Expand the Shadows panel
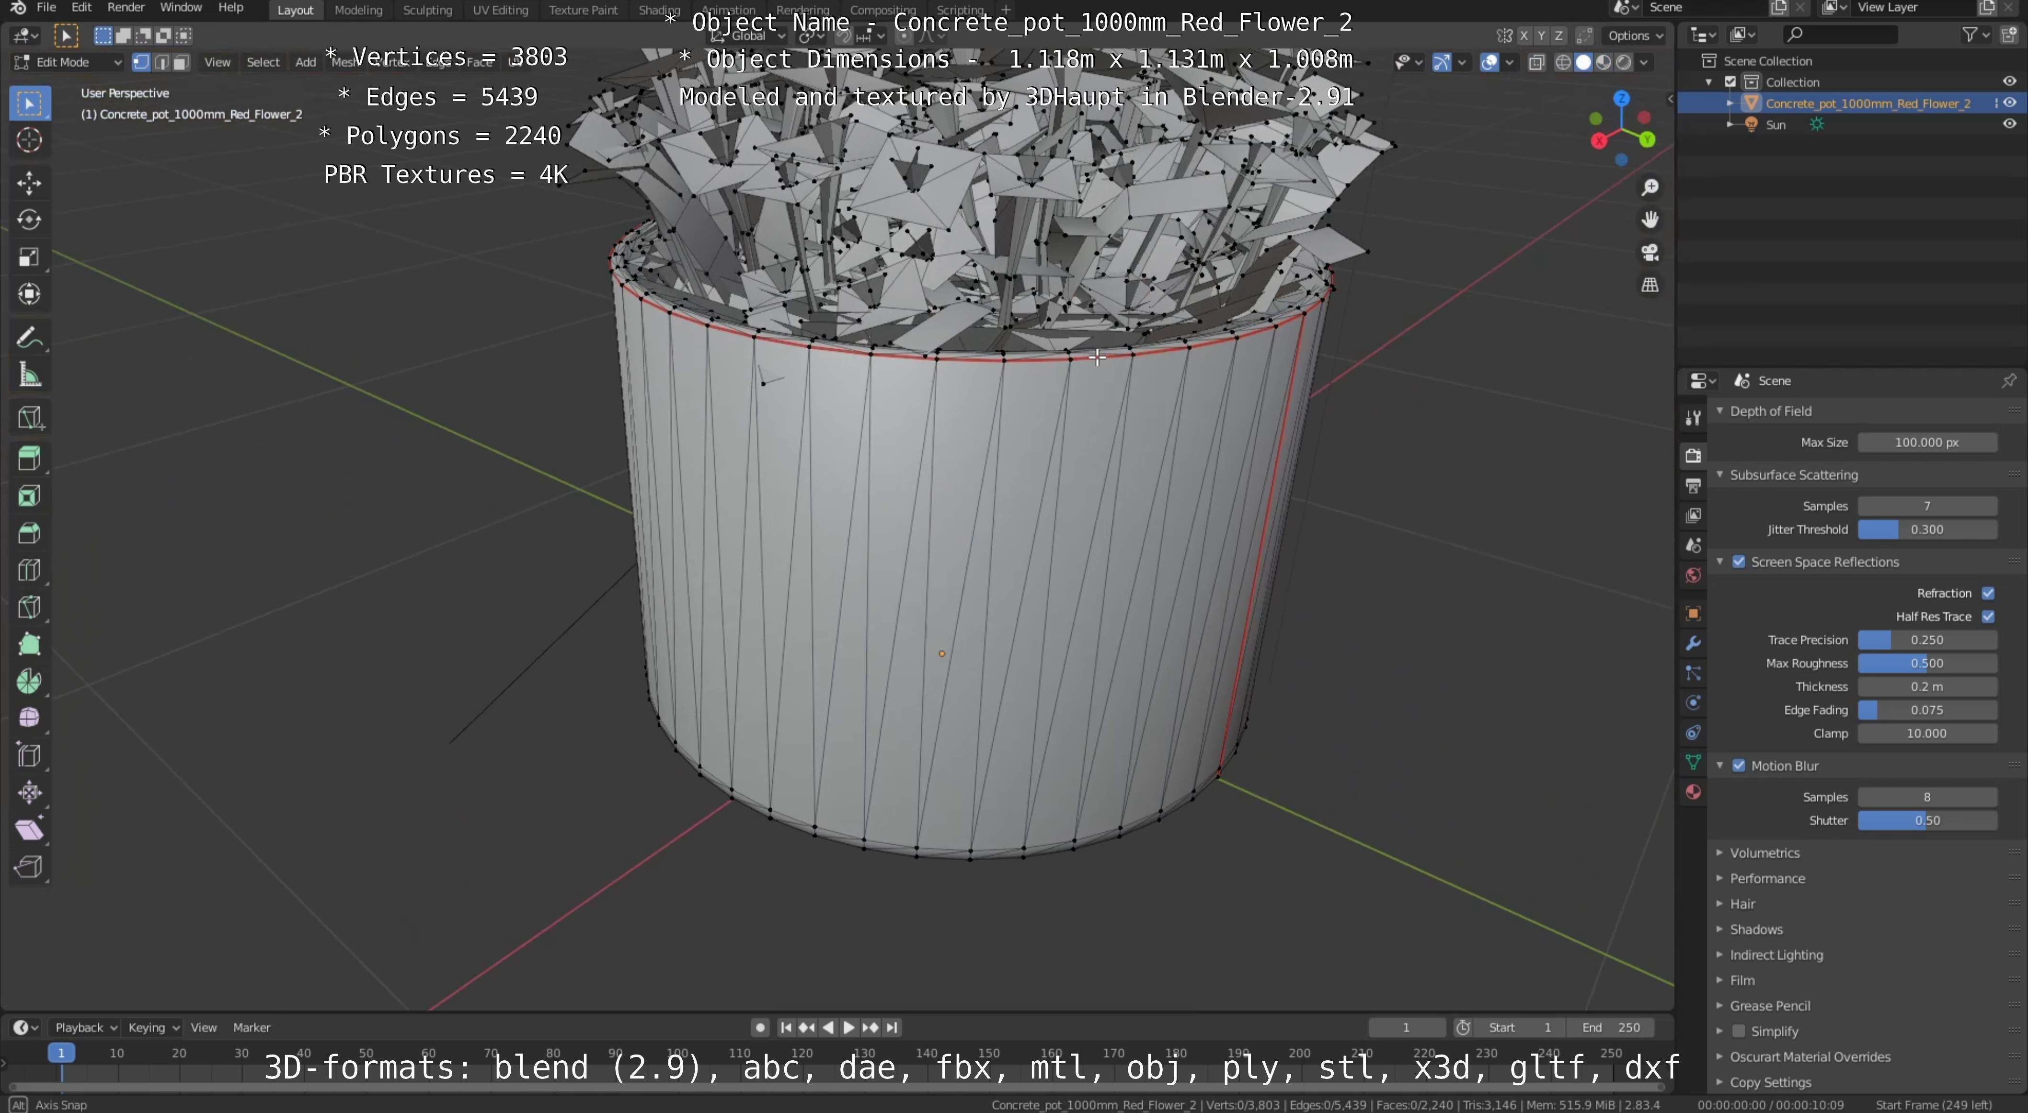Screen dimensions: 2028x1113 1755,929
